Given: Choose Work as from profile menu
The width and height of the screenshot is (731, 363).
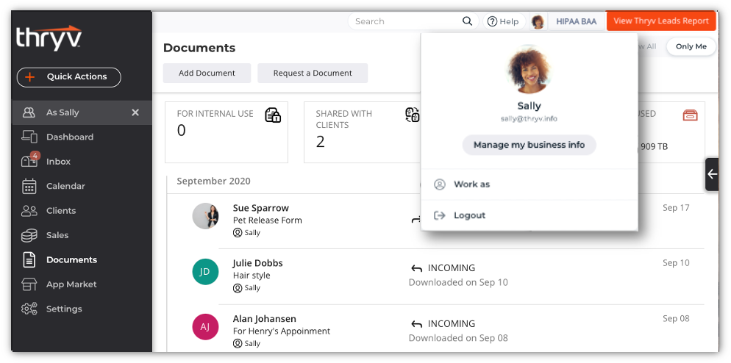Looking at the screenshot, I should pos(529,184).
